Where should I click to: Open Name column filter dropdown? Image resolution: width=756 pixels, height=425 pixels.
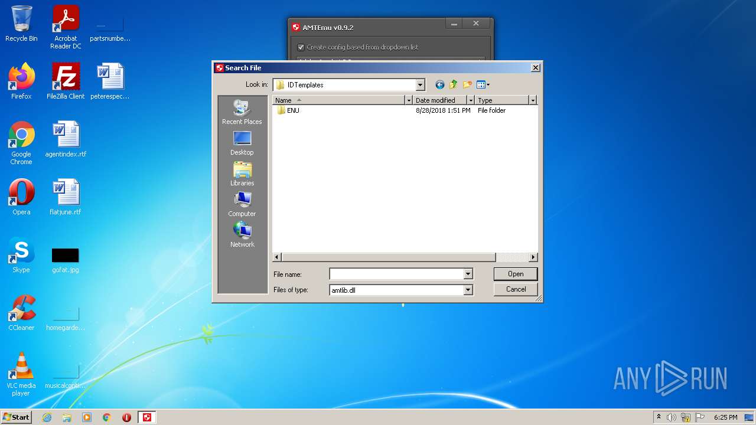[408, 100]
